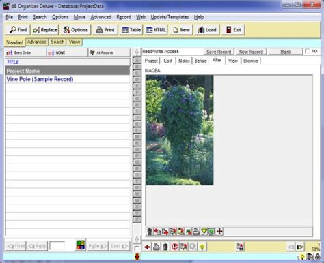Click down arrow below alphabet index
324x263 pixels.
click(x=137, y=239)
